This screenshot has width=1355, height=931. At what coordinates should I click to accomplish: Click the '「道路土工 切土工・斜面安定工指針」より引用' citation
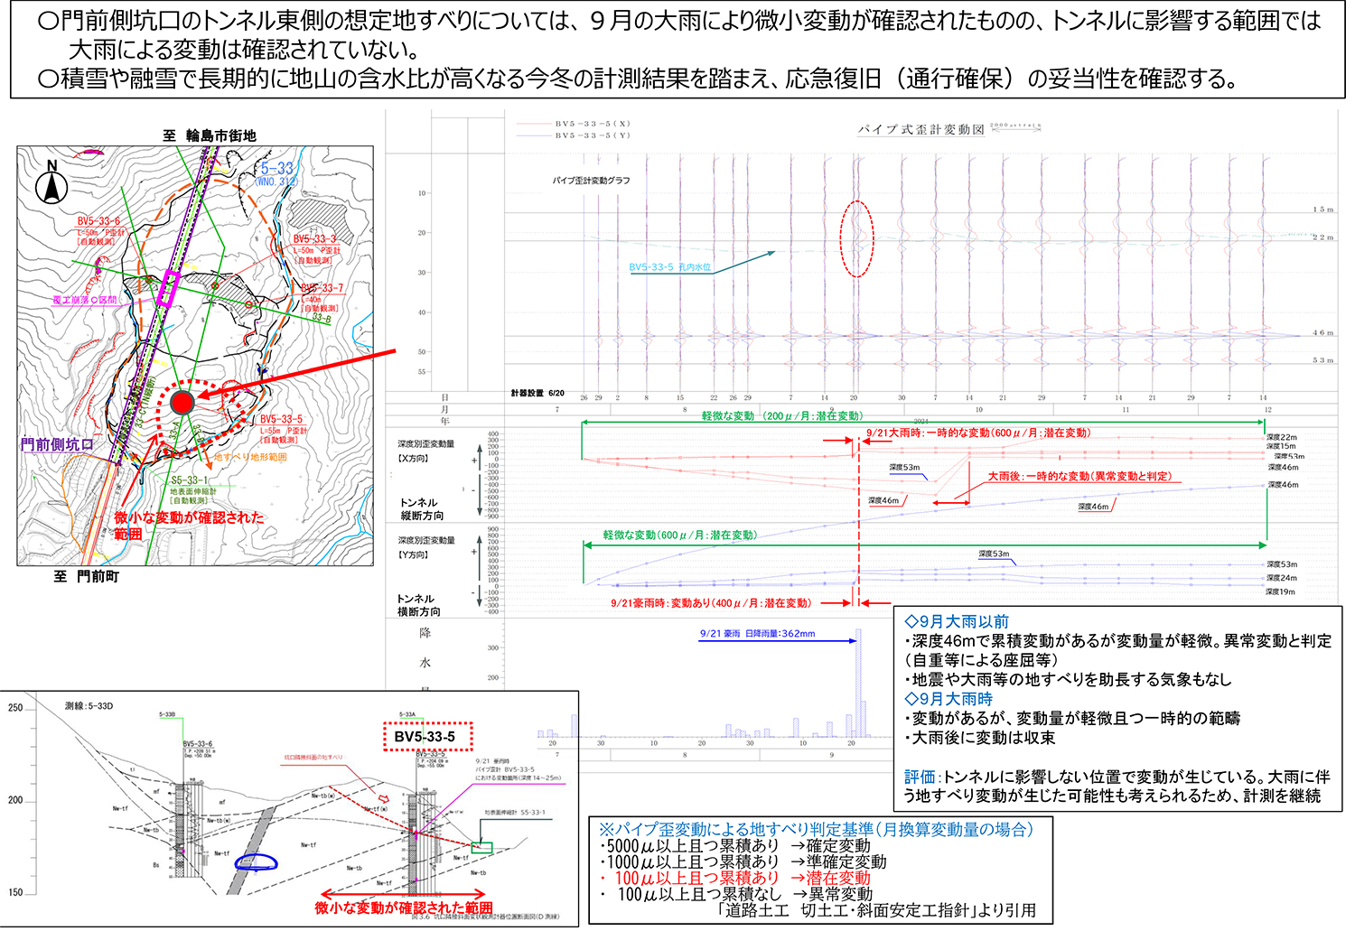point(876,911)
